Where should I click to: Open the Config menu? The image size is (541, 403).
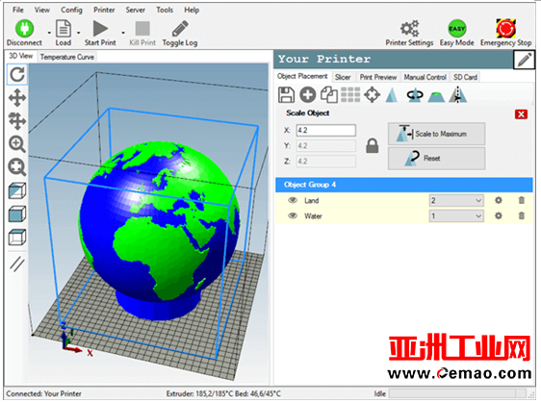point(71,10)
